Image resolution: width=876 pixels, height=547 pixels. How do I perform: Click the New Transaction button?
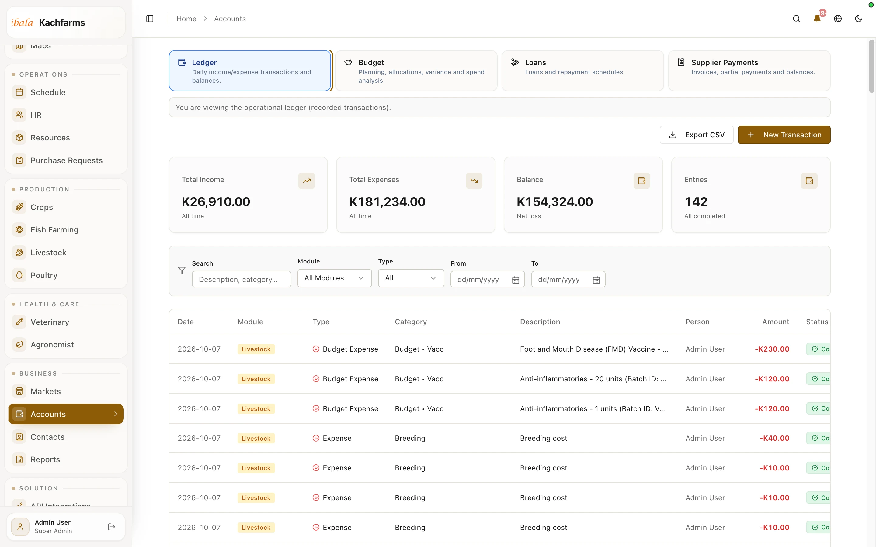tap(784, 135)
